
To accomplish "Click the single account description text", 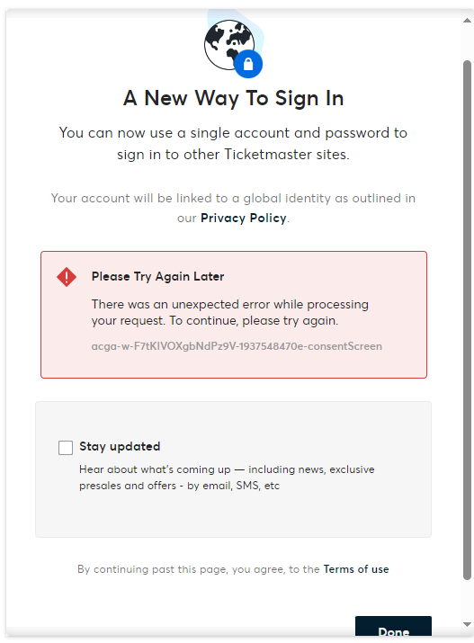I will coord(233,144).
